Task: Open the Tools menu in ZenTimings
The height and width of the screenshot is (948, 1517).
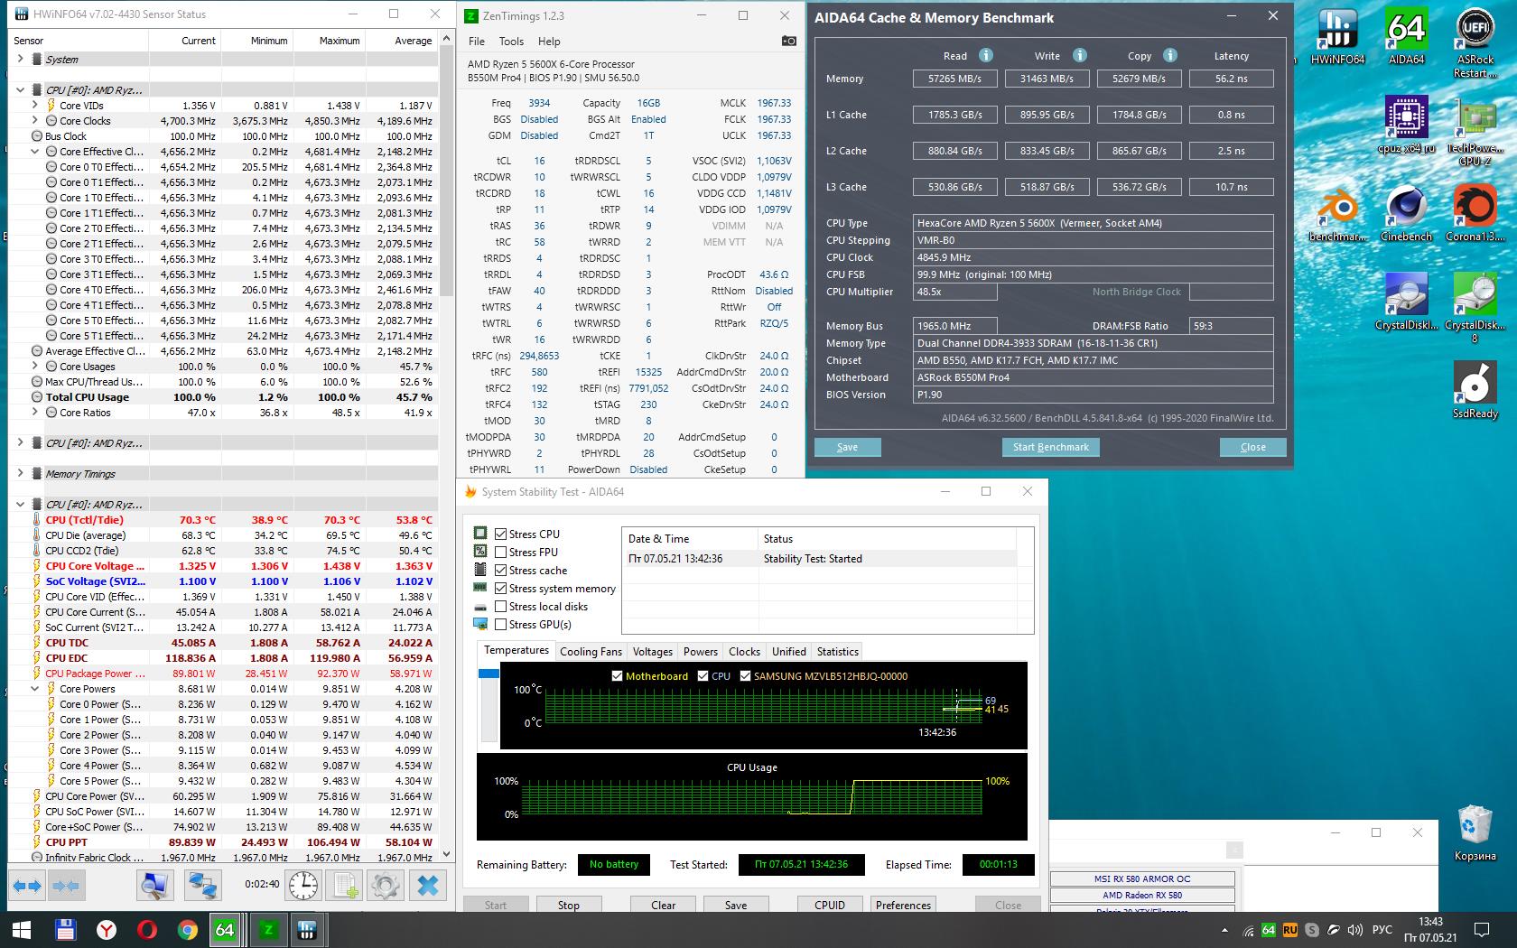Action: tap(511, 41)
